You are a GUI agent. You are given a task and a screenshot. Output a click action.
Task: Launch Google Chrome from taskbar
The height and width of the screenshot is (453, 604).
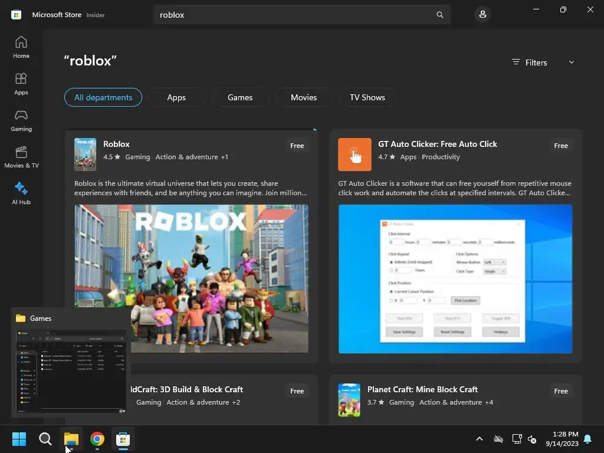pyautogui.click(x=97, y=439)
